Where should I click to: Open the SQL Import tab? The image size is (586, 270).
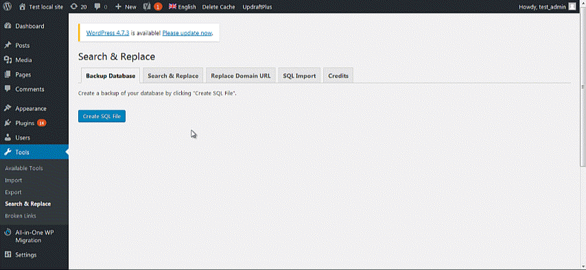click(x=299, y=75)
